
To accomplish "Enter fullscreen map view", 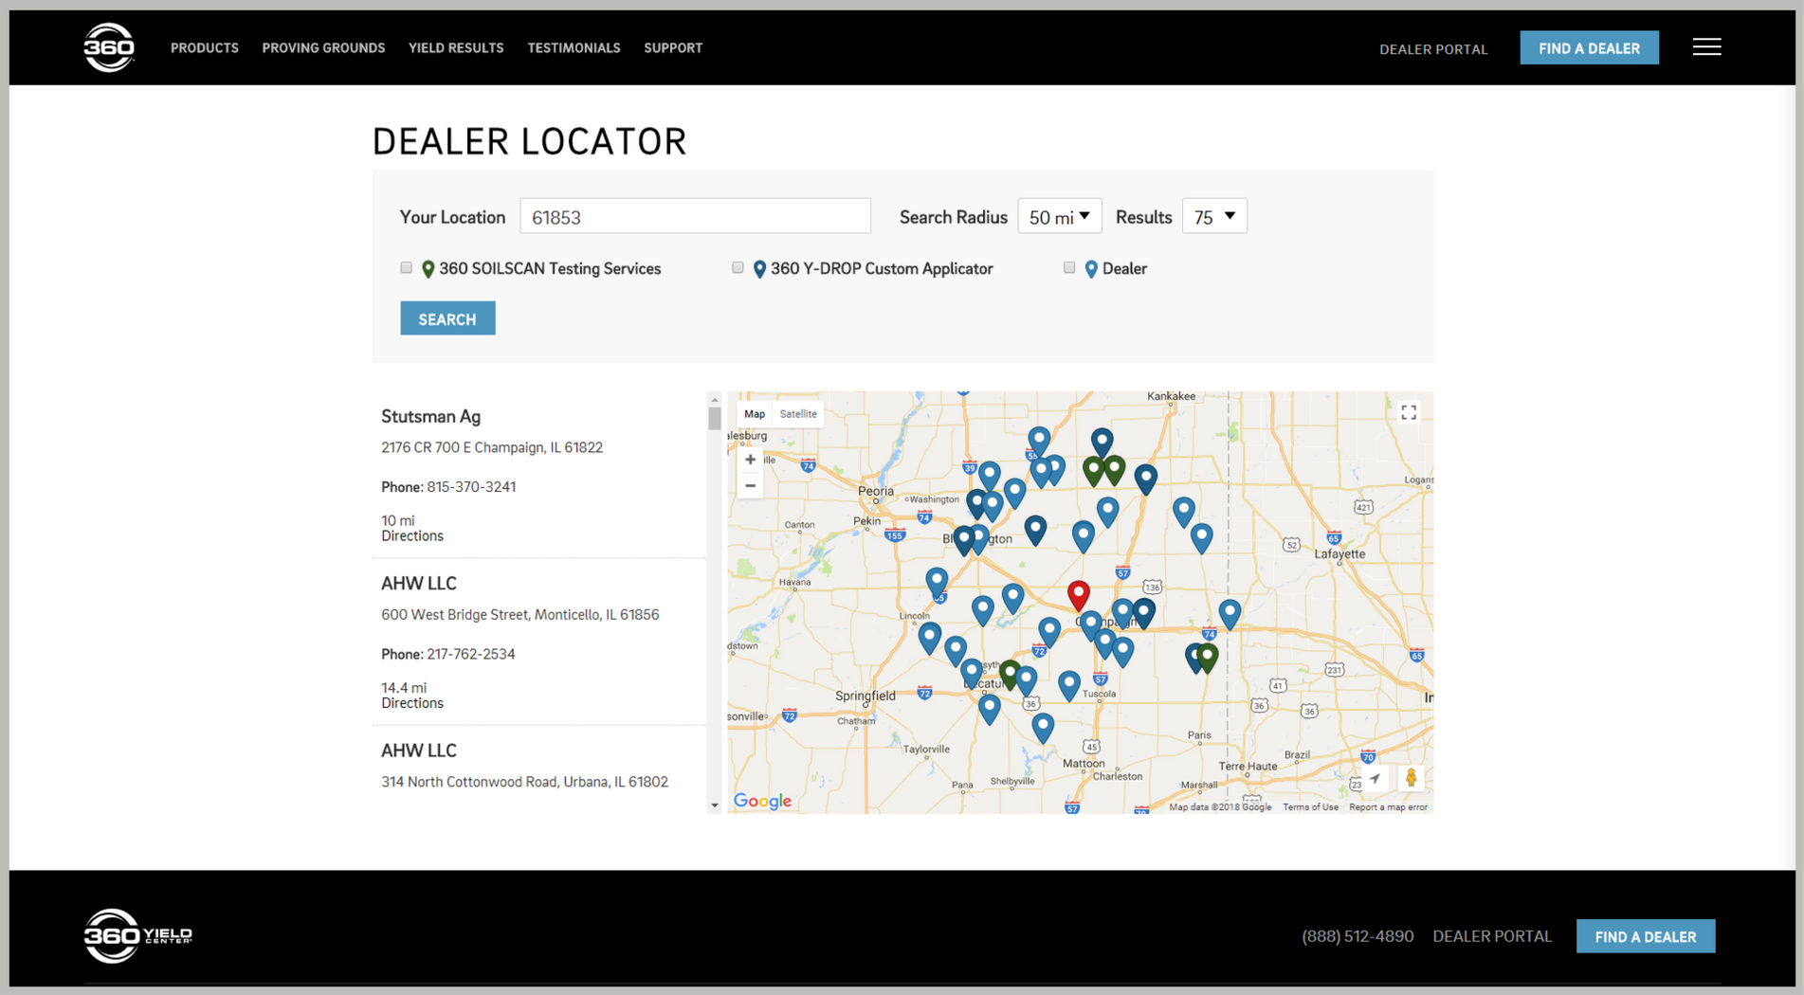I will (1409, 412).
